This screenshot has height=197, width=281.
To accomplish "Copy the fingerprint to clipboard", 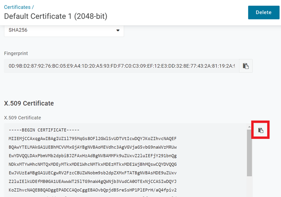I will pos(245,66).
